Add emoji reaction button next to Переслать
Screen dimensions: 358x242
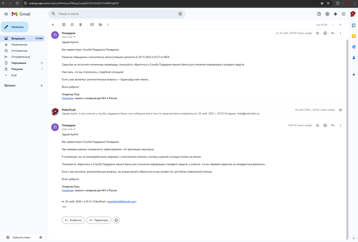point(116,220)
